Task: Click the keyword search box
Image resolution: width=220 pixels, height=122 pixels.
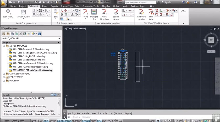Action: coord(140,2)
